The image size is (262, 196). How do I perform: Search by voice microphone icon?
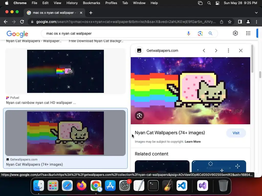tap(189, 33)
